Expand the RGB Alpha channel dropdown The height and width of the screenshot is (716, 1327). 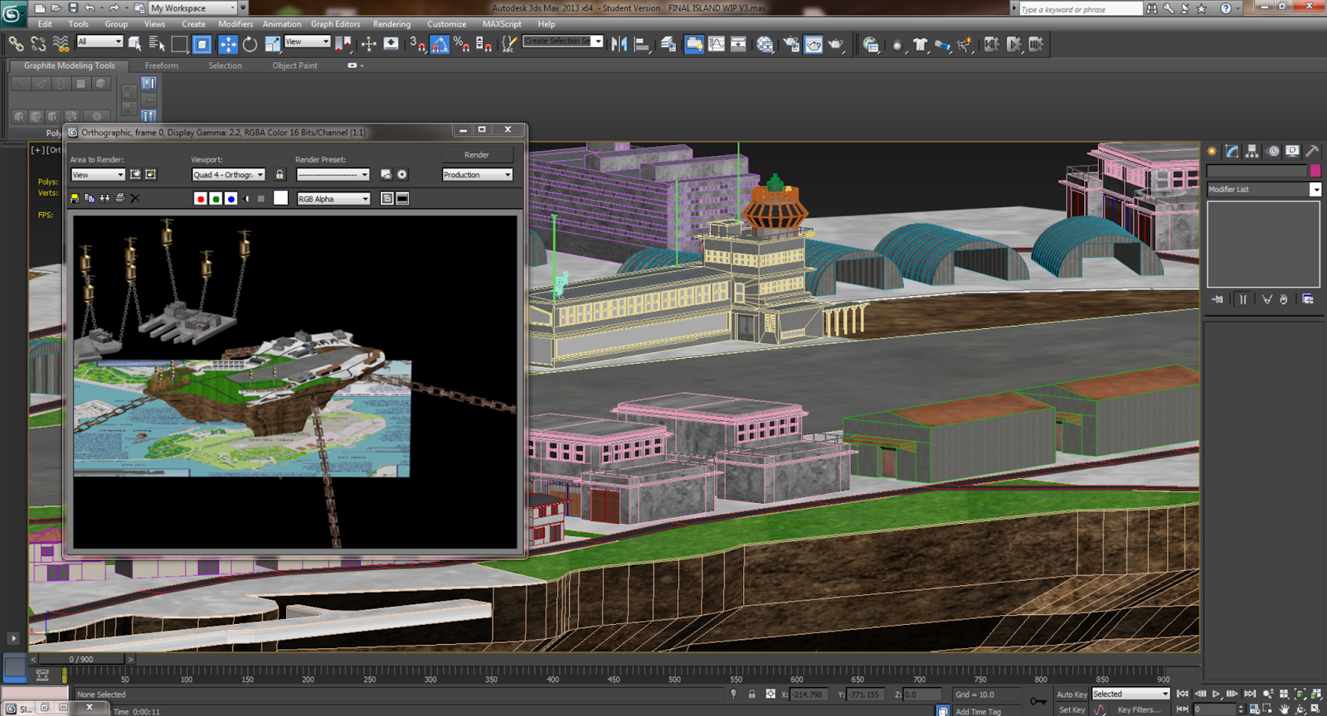333,199
